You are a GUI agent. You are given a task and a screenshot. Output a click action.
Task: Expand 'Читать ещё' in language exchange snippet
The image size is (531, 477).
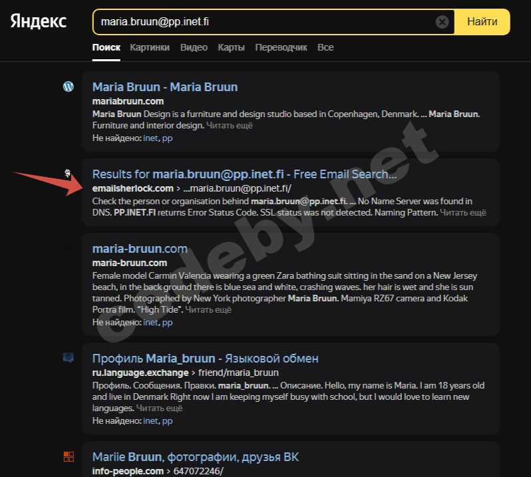[x=160, y=408]
